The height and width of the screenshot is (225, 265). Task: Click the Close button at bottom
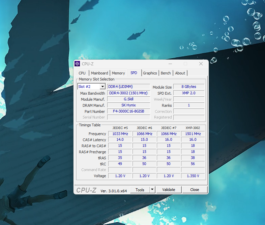195,190
